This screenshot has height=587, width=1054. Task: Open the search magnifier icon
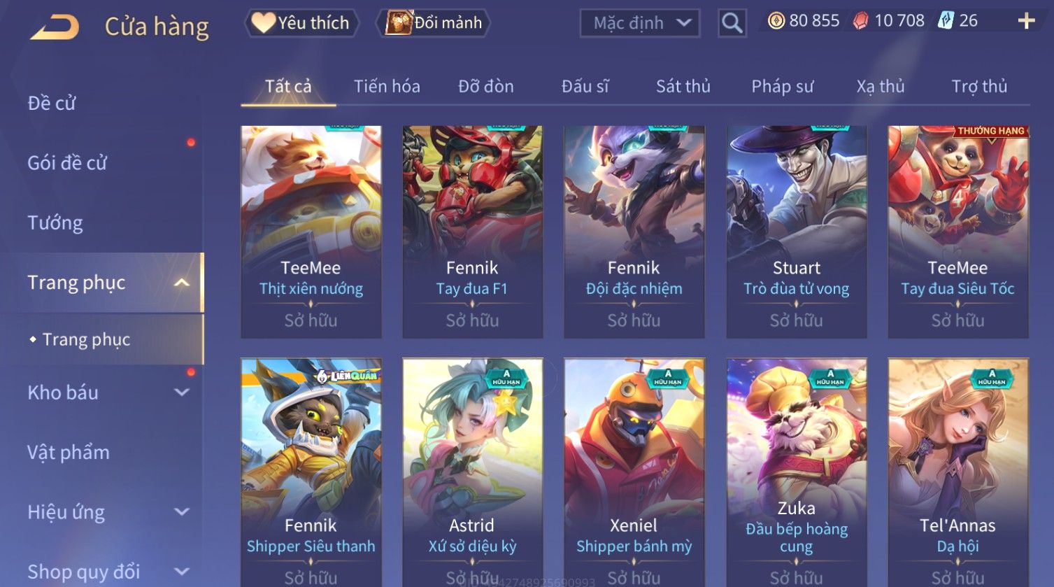pos(732,23)
